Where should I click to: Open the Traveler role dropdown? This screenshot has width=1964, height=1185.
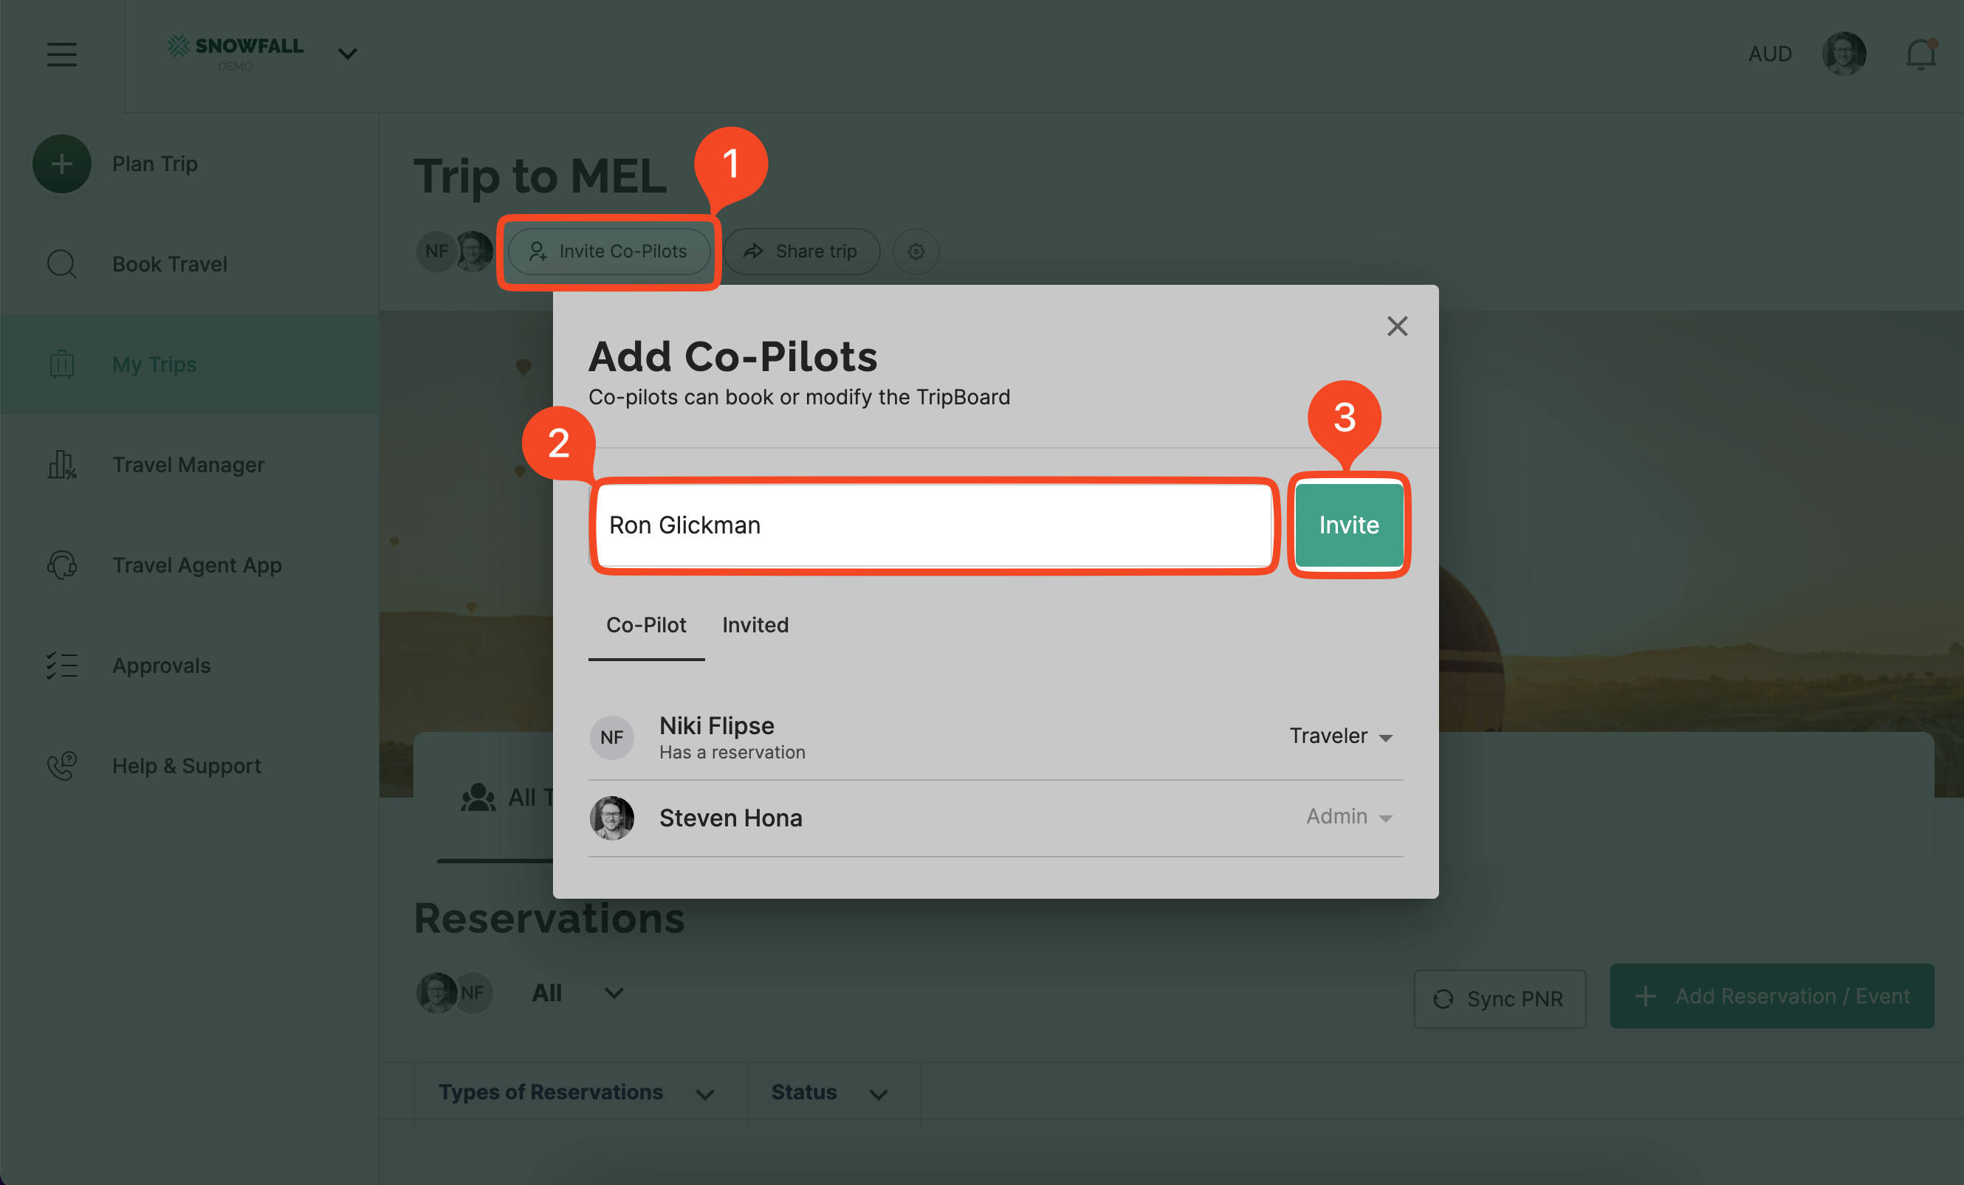(x=1342, y=736)
